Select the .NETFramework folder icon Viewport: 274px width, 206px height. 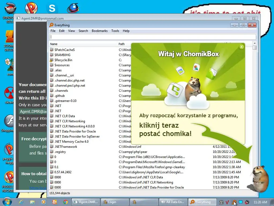[x=52, y=146]
